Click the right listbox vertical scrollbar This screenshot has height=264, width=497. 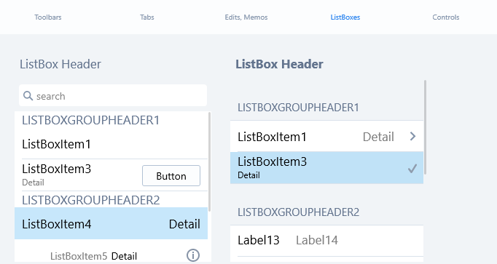425,127
